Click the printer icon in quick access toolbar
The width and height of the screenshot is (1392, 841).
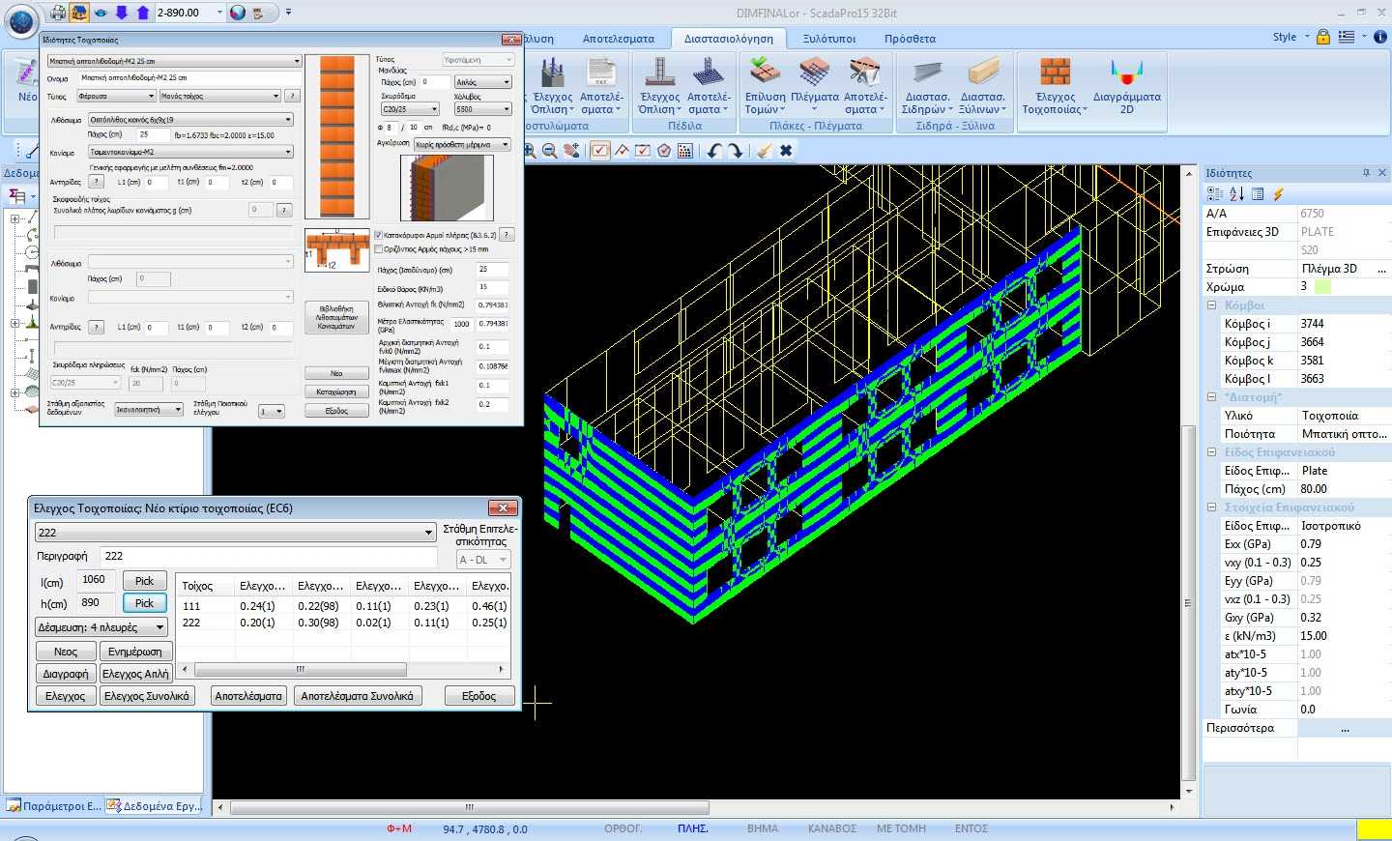tap(59, 13)
